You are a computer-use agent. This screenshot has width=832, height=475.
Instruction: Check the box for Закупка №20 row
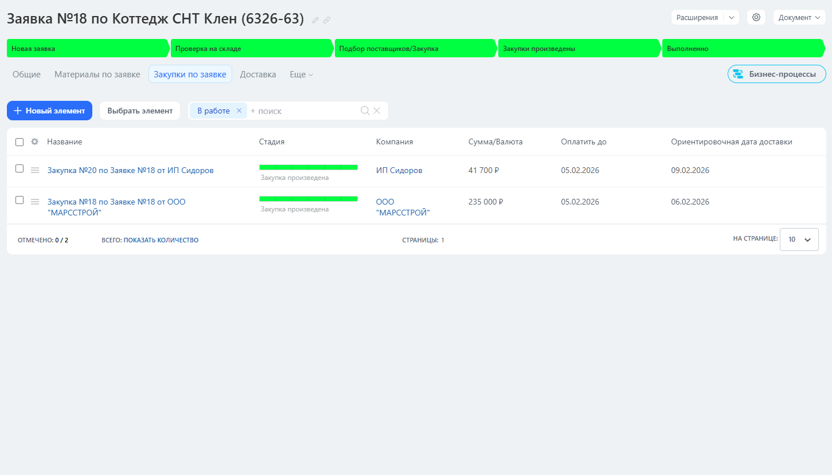[19, 169]
